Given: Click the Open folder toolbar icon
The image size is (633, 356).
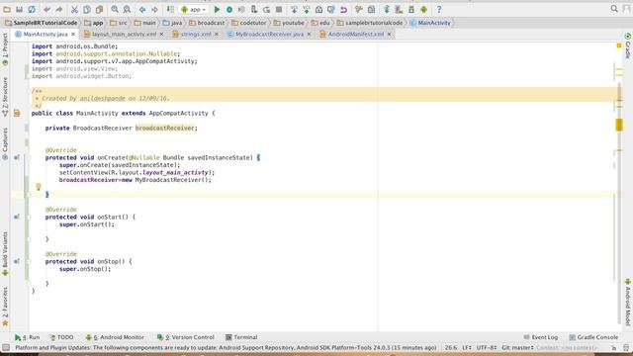Looking at the screenshot, I should coord(7,9).
